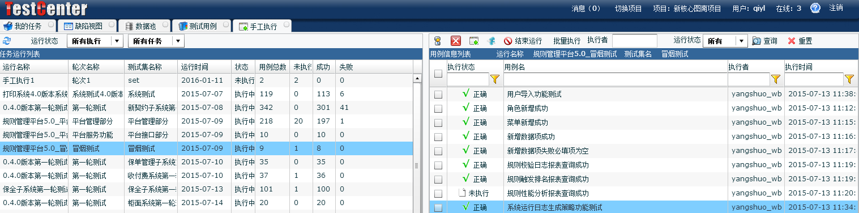Screen dimensions: 859x213
Task: Click the 查询 search icon
Action: click(x=757, y=41)
